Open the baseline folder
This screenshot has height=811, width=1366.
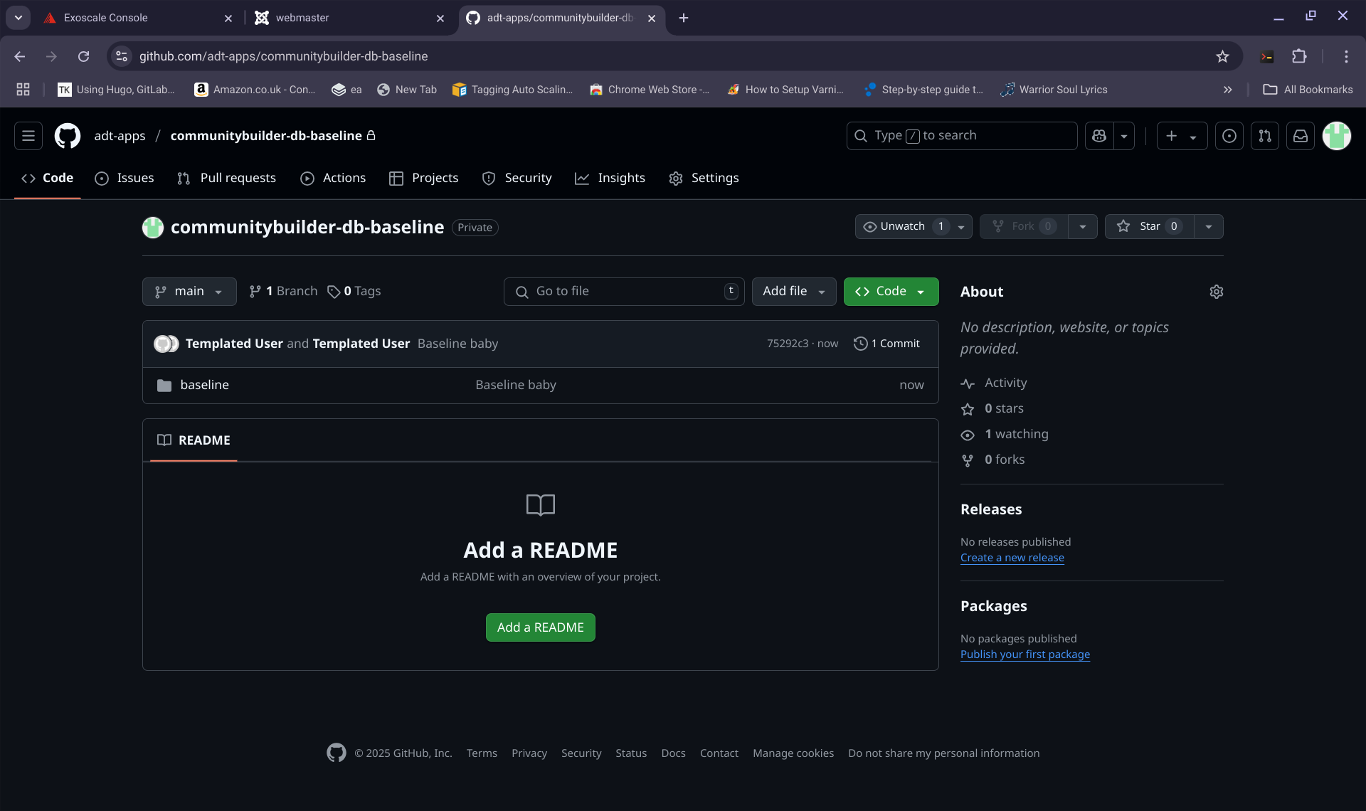(204, 385)
